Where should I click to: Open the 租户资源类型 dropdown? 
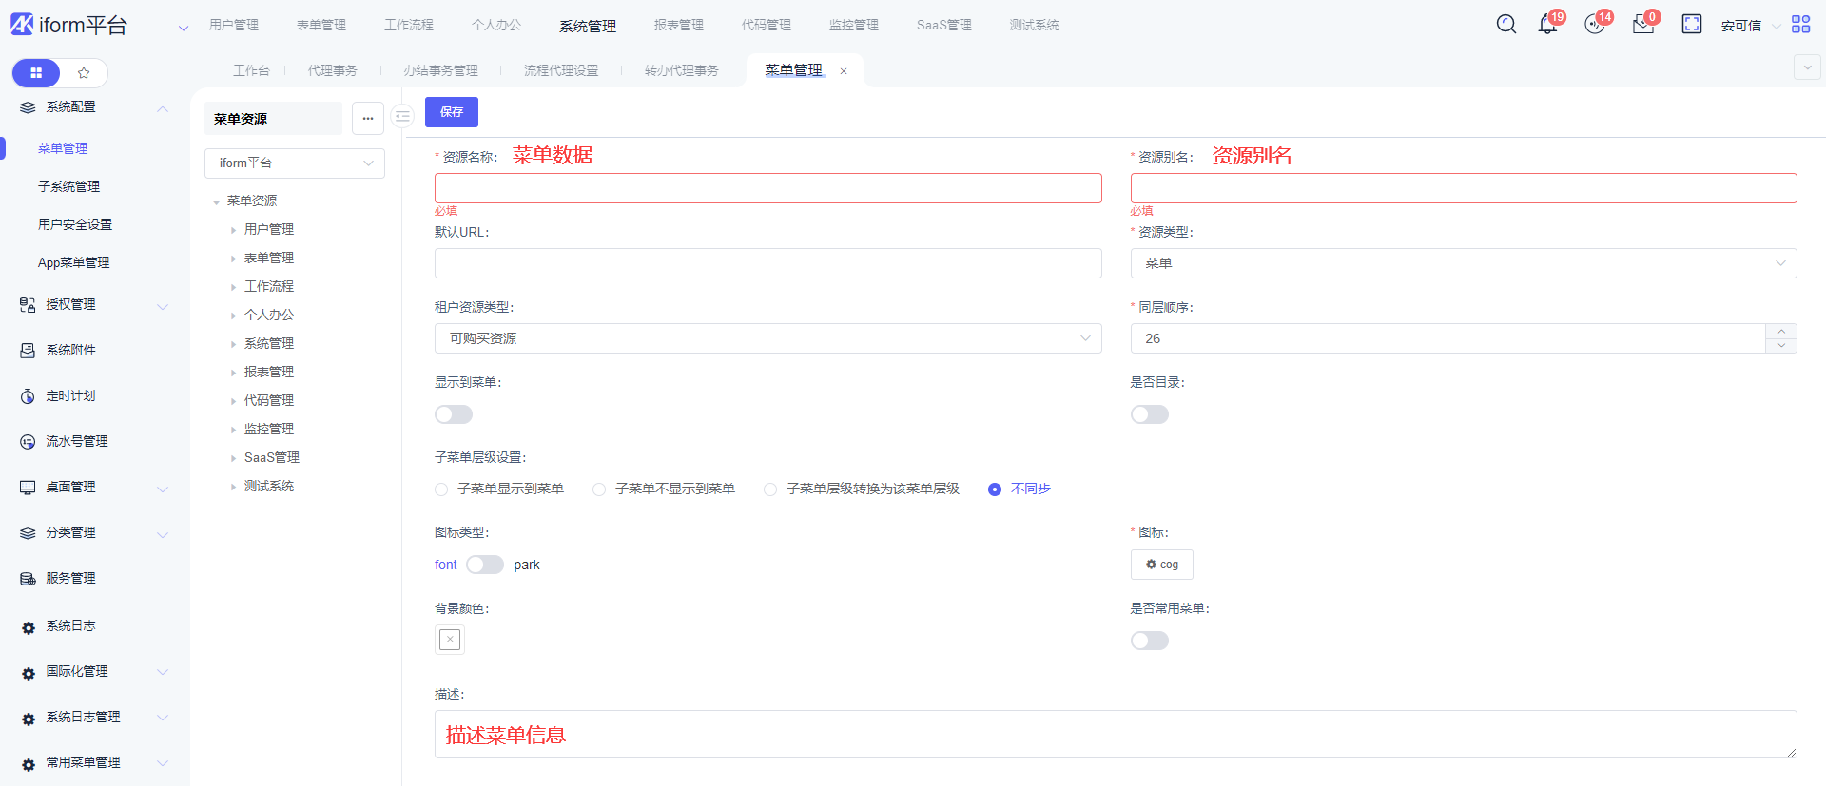tap(767, 338)
